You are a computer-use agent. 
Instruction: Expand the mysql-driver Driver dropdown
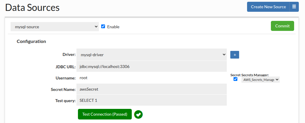tap(151, 55)
